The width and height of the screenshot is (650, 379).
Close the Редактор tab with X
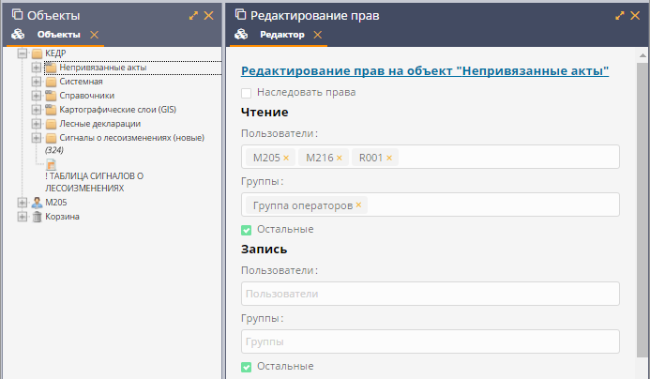pos(317,35)
